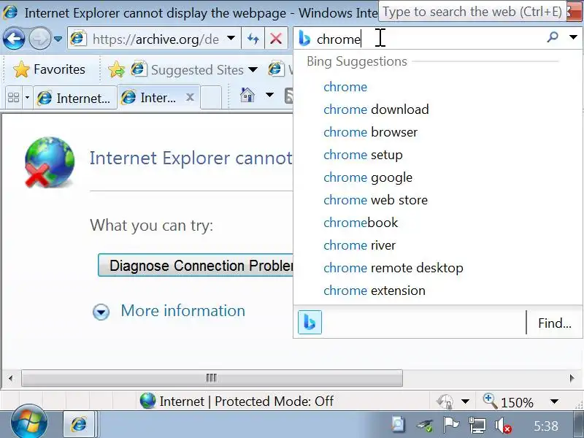
Task: Open the dropdown beside security lock icon
Action: pyautogui.click(x=465, y=401)
